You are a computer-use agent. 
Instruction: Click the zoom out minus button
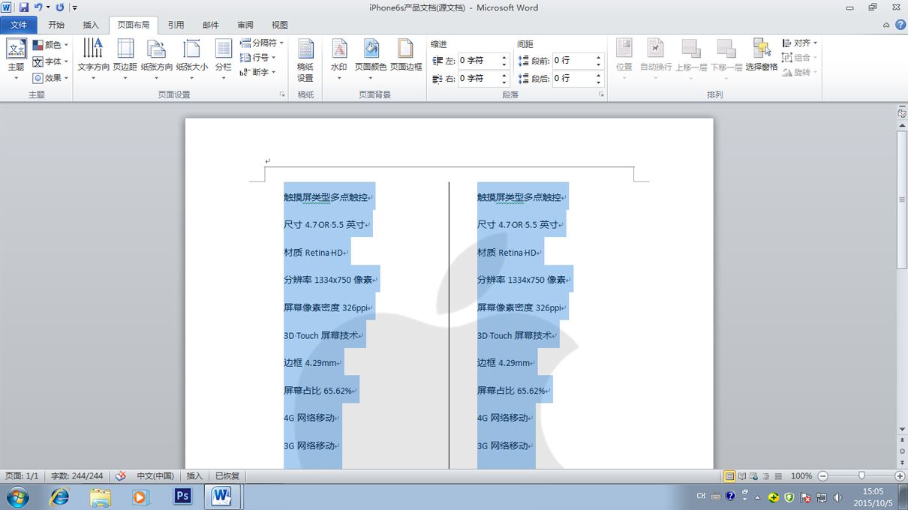[x=822, y=476]
